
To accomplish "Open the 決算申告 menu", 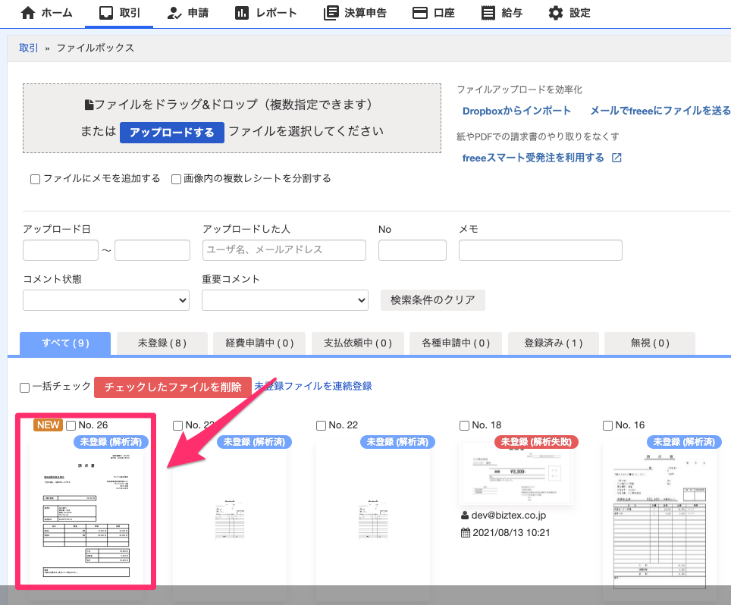I will (x=355, y=13).
